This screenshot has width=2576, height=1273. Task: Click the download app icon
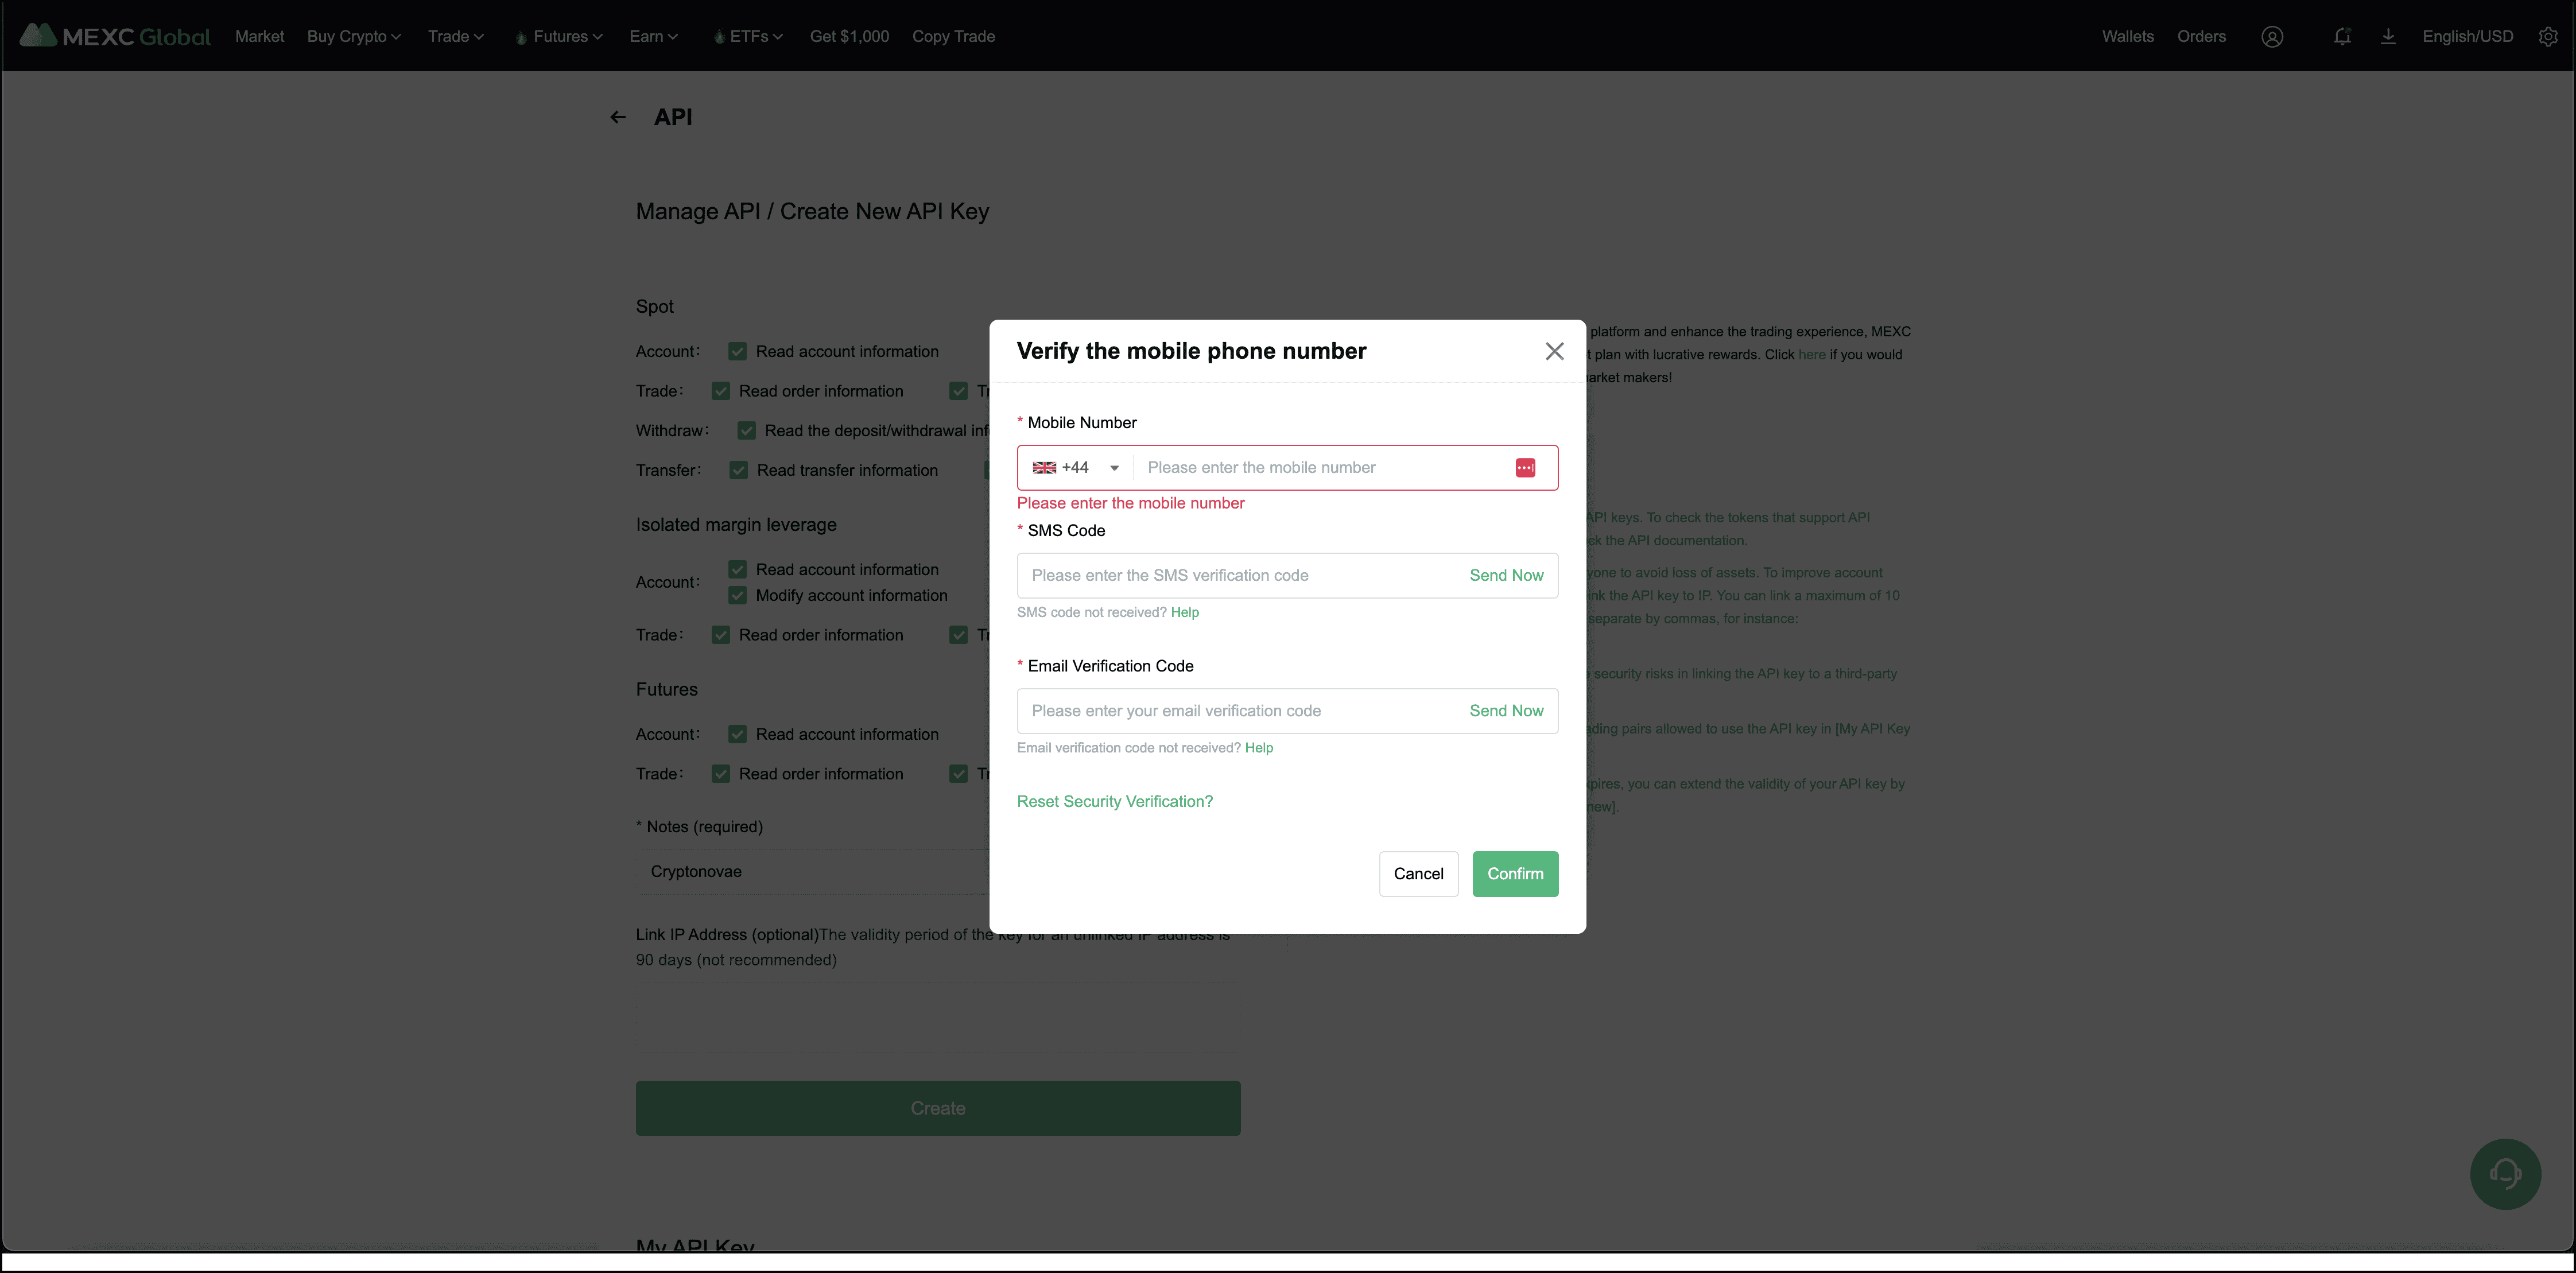point(2388,37)
